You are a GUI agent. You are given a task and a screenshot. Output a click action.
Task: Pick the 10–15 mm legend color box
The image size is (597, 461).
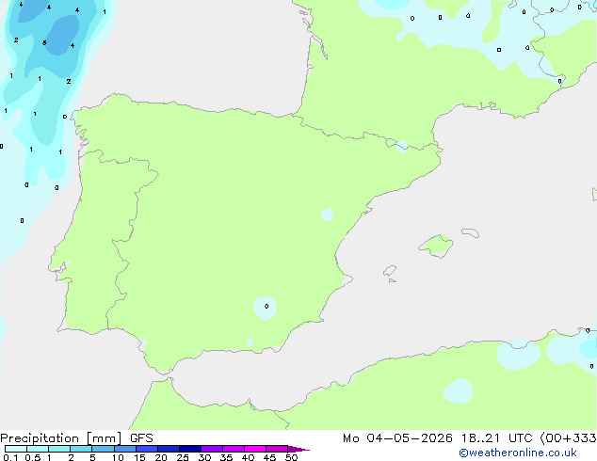click(x=124, y=449)
